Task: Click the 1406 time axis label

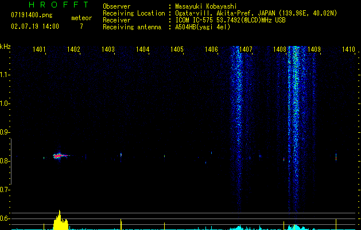Action: 211,49
